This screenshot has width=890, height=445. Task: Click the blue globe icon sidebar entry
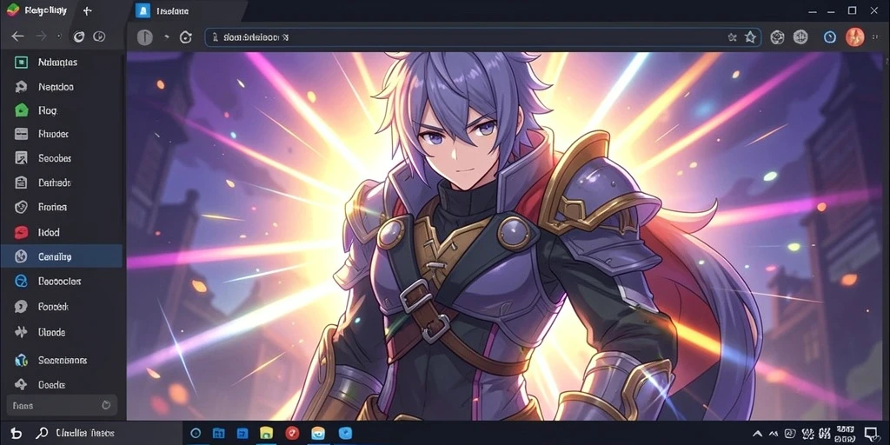21,281
